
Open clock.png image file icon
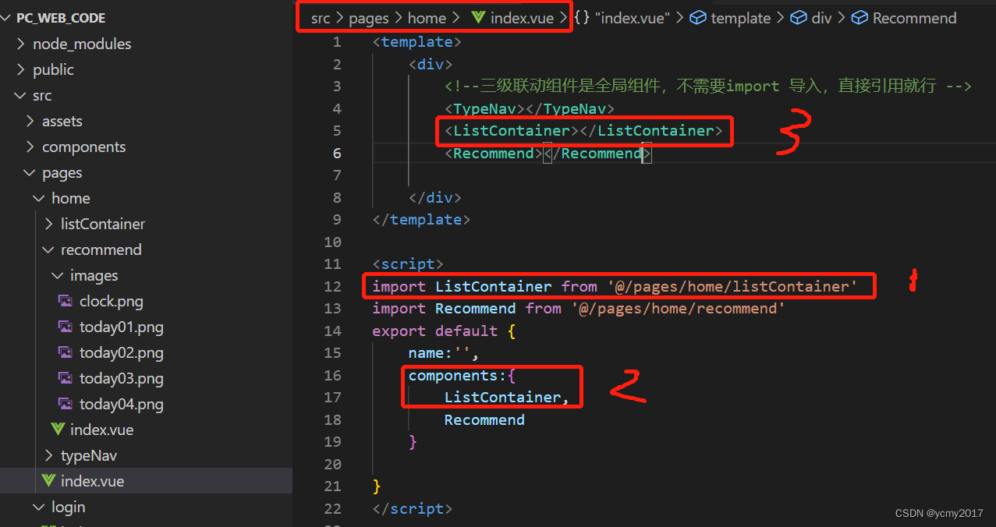click(x=66, y=301)
